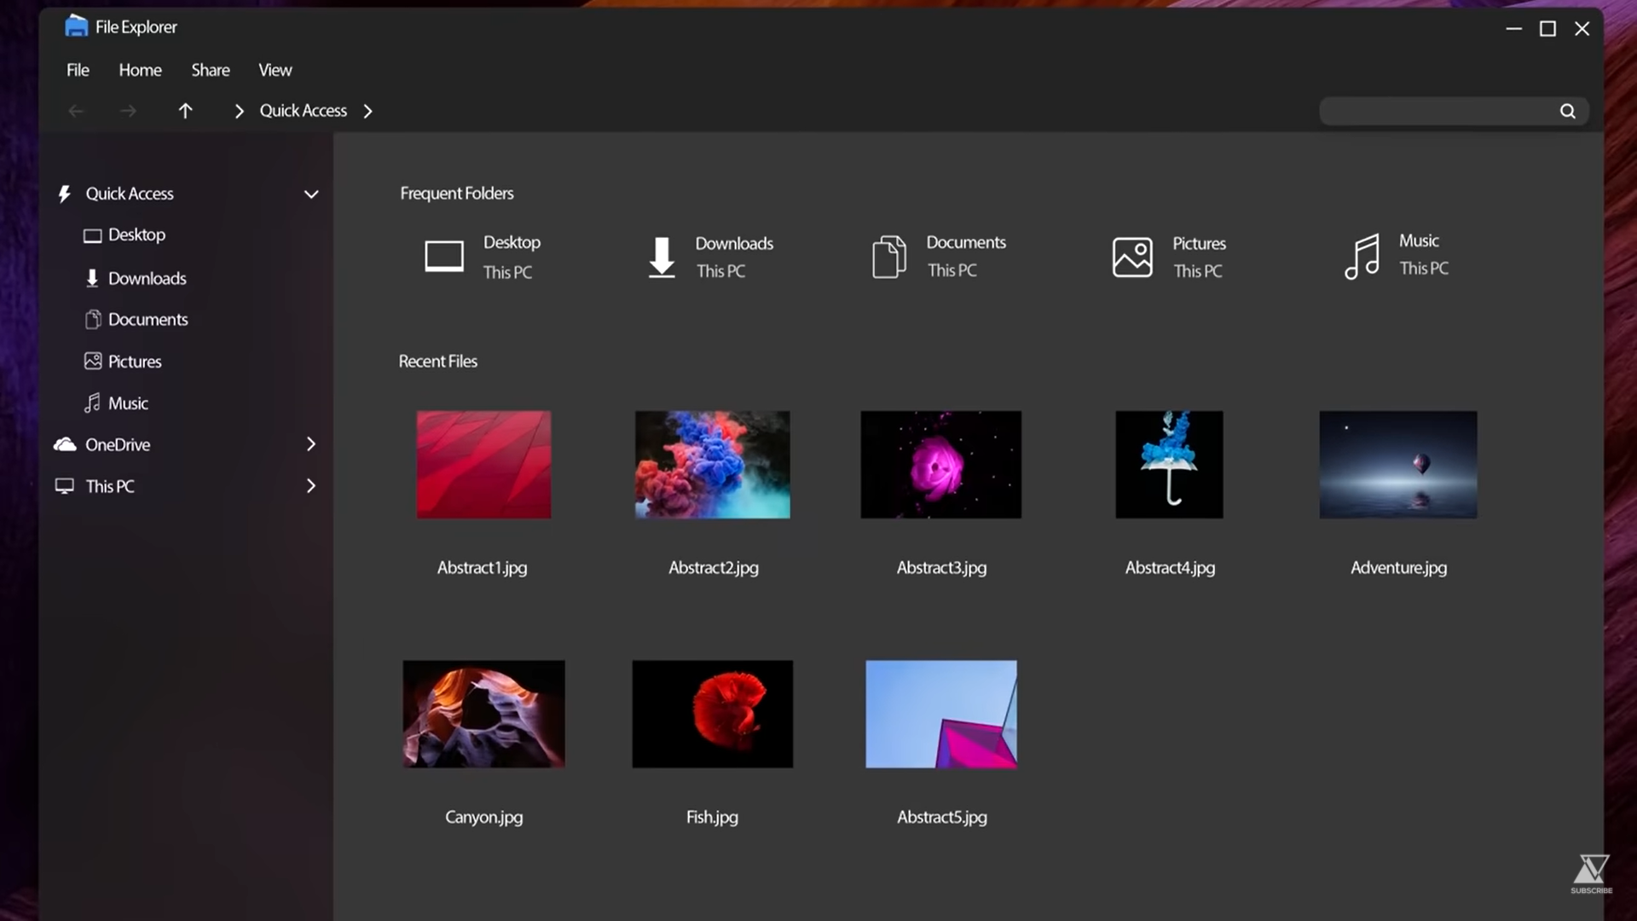The width and height of the screenshot is (1637, 921).
Task: Expand the This PC tree item
Action: 310,486
